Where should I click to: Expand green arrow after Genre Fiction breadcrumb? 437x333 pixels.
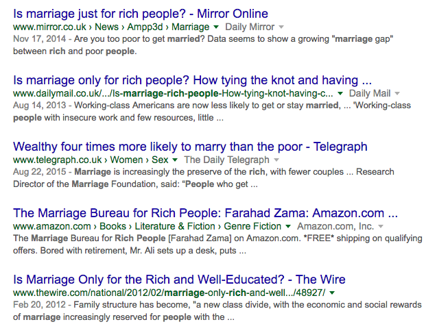(288, 226)
